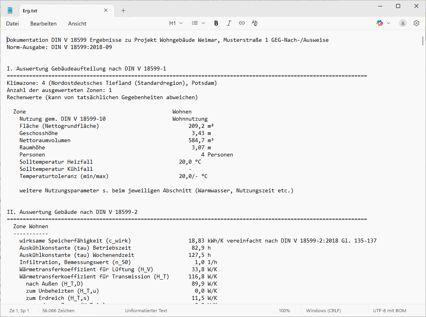The width and height of the screenshot is (426, 317).
Task: Open the Datei menu
Action: [12, 23]
